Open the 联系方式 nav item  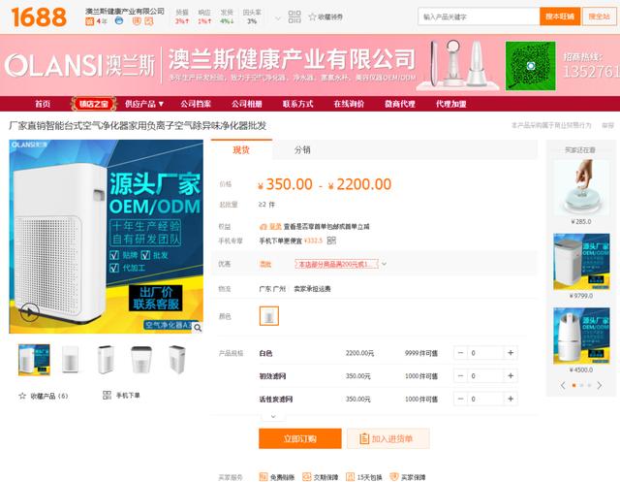[297, 104]
